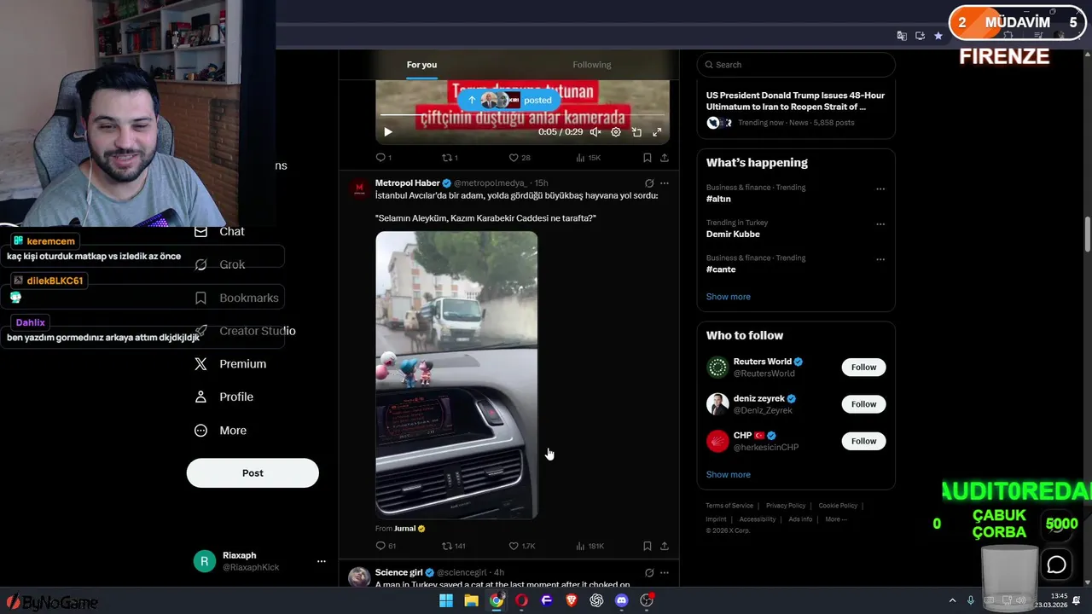Reply to Metropol Haber post with 61 replies
Image resolution: width=1092 pixels, height=614 pixels.
(386, 546)
